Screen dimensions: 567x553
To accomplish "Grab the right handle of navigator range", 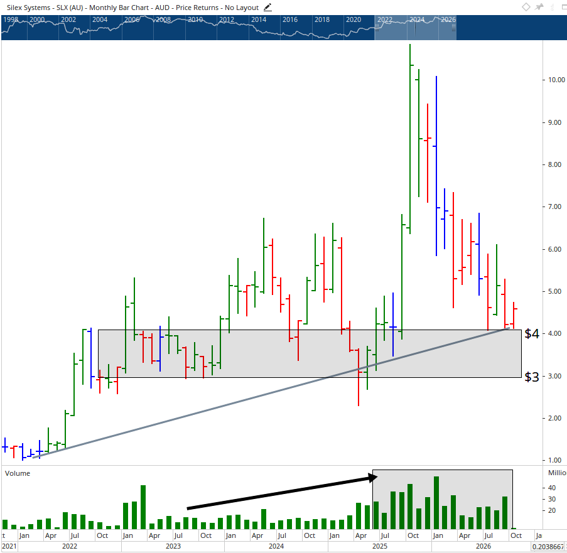I will [x=453, y=26].
